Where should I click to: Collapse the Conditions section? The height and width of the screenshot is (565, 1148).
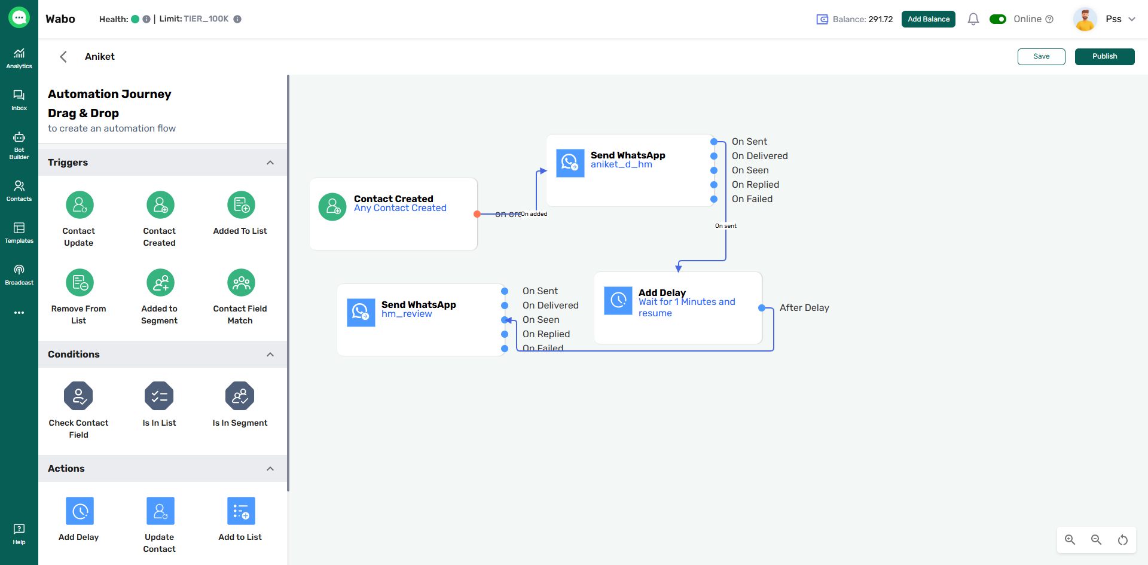[x=270, y=355]
